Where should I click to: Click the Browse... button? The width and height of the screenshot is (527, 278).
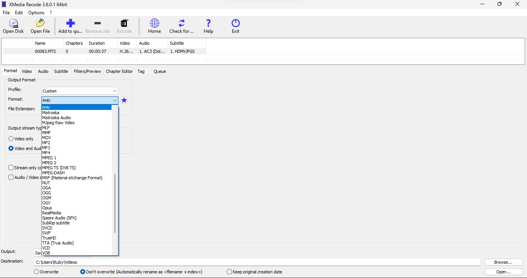503,262
